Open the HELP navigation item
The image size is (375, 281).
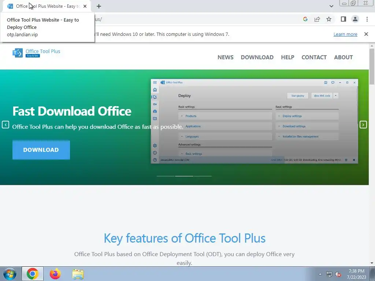[287, 57]
